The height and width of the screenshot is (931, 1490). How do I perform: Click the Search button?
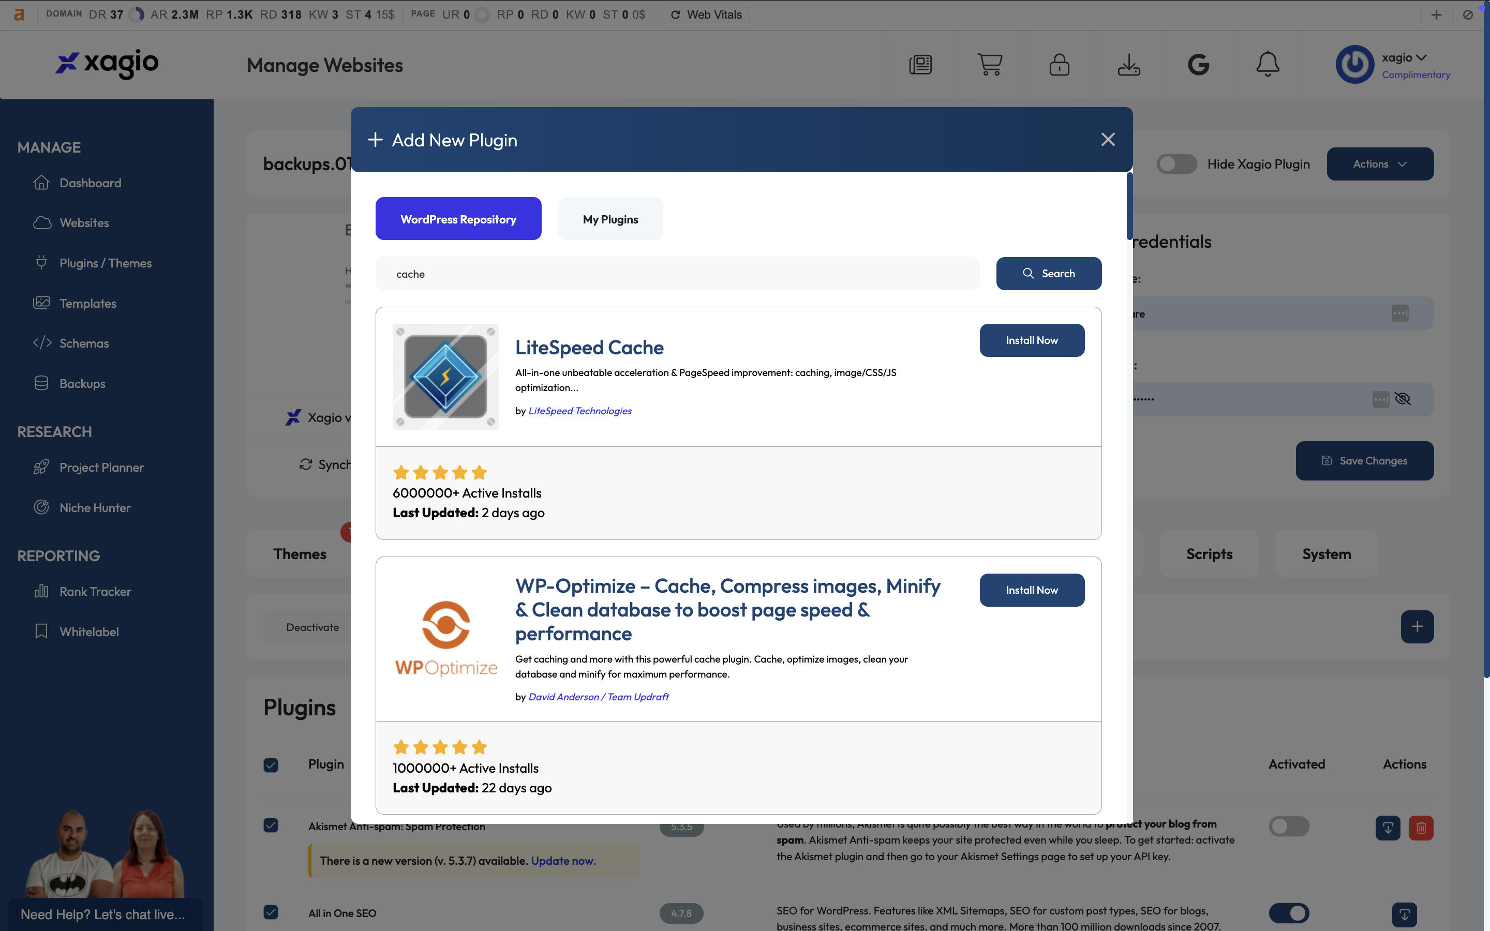point(1049,274)
